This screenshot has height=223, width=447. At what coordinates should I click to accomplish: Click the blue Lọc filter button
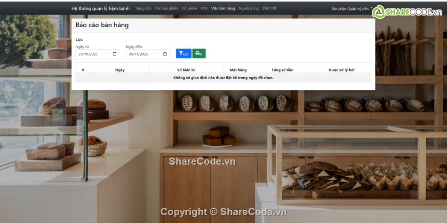click(x=184, y=54)
